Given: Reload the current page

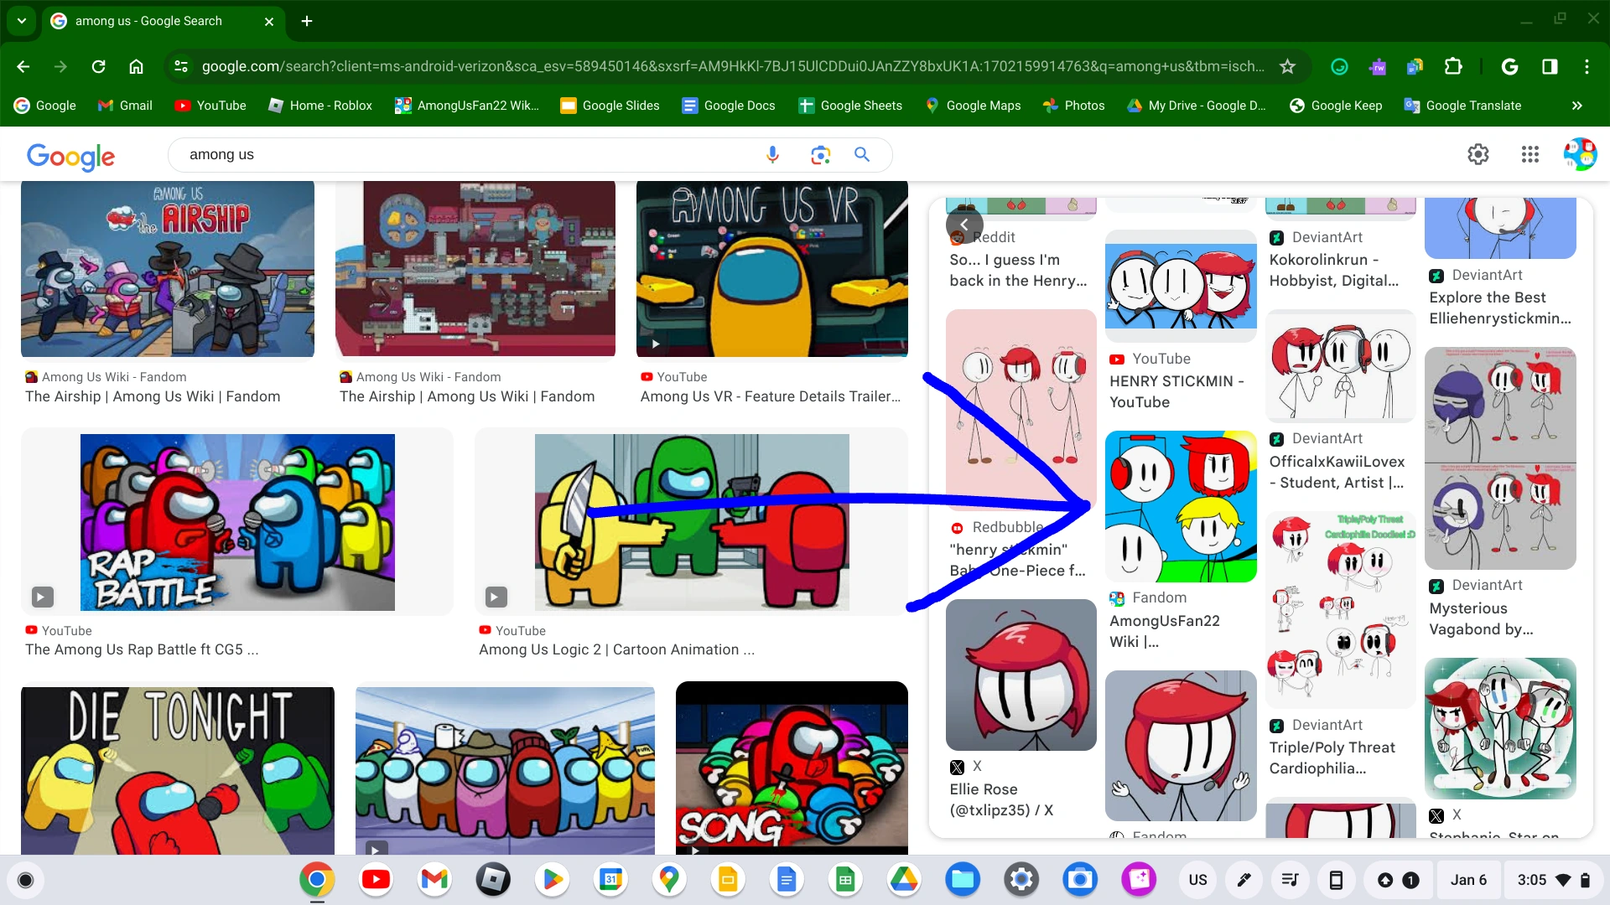Looking at the screenshot, I should coord(98,66).
